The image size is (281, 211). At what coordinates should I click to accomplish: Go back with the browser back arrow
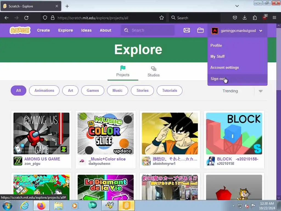7,18
